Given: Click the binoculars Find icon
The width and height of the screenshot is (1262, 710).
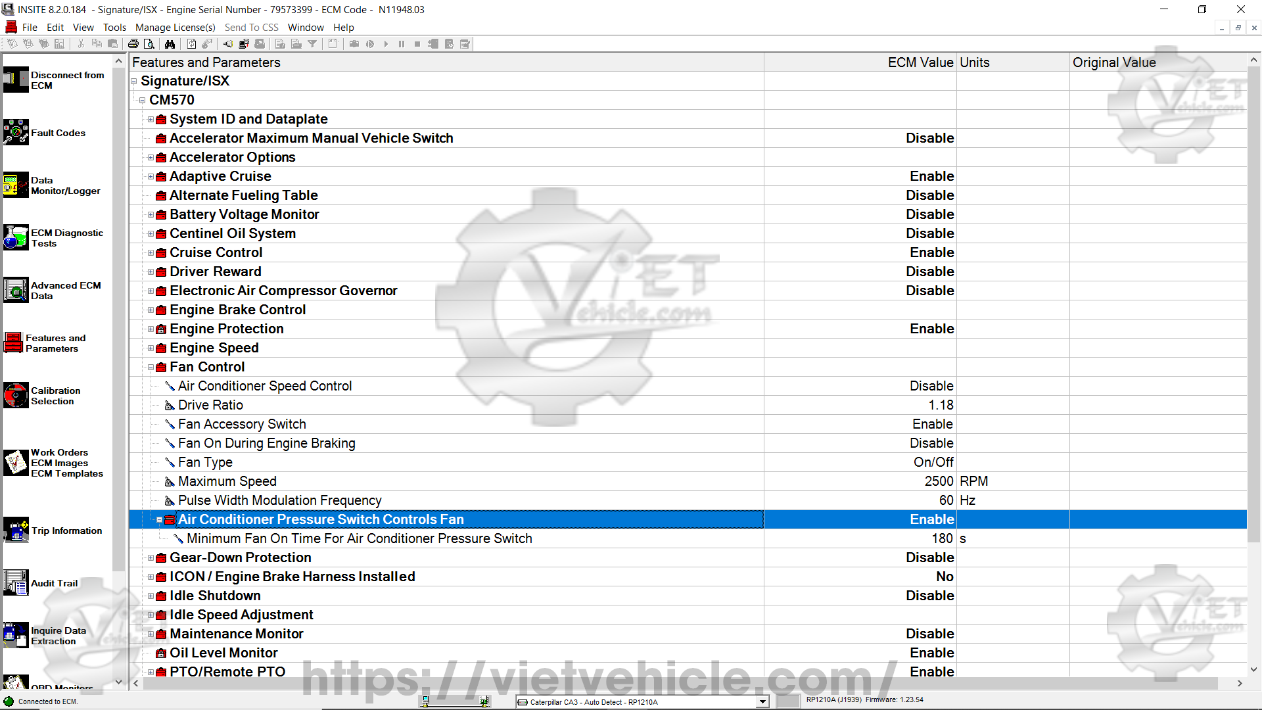Looking at the screenshot, I should tap(170, 44).
